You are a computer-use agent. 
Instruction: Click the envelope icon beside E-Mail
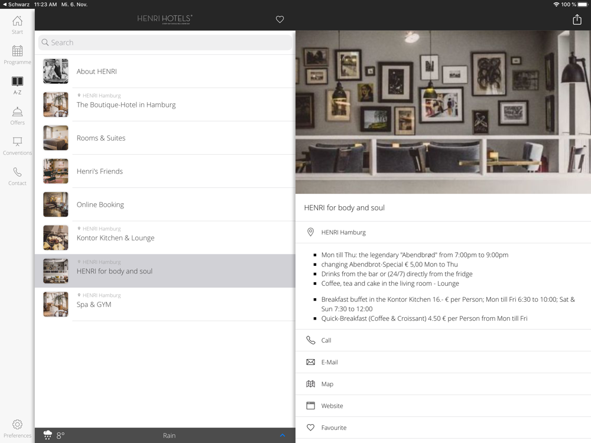[311, 362]
